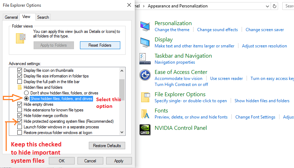Select Don't show hidden files radio button

tap(26, 93)
